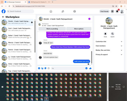Show hidden system tray icons
Viewport: 127px width, 101px height.
[x=110, y=87]
